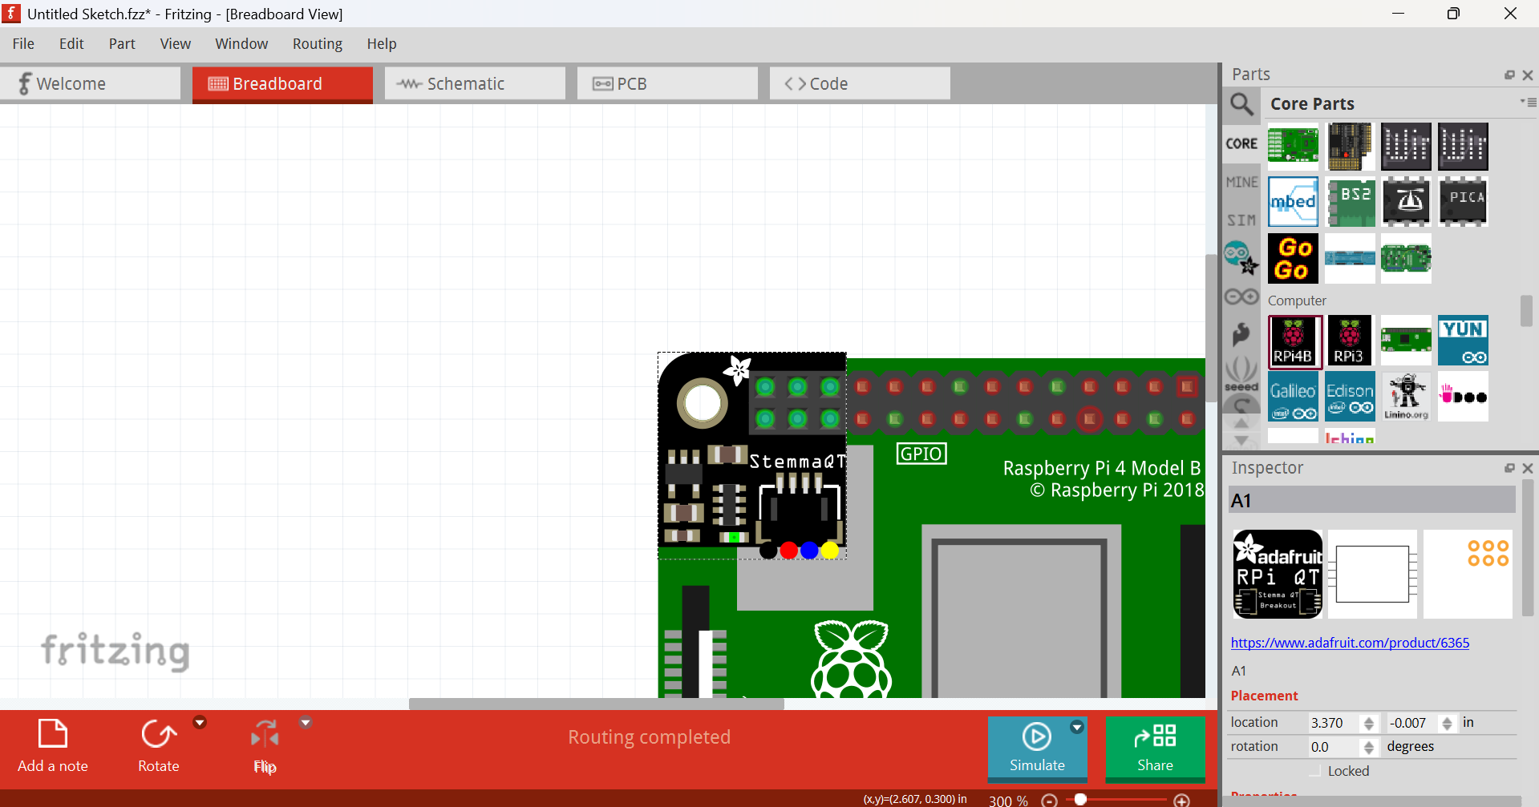Click the parts bin vertical scrollbar
The width and height of the screenshot is (1539, 807).
[x=1526, y=311]
